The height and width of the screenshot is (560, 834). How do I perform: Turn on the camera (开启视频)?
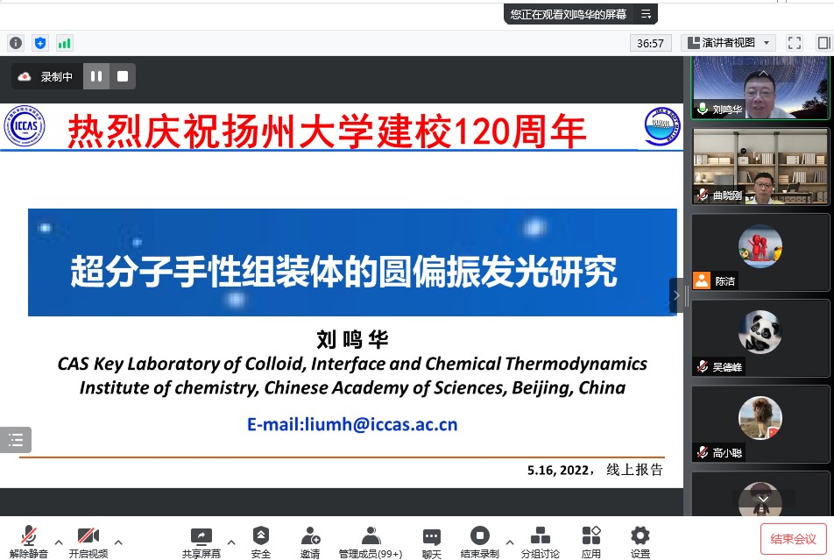coord(88,542)
